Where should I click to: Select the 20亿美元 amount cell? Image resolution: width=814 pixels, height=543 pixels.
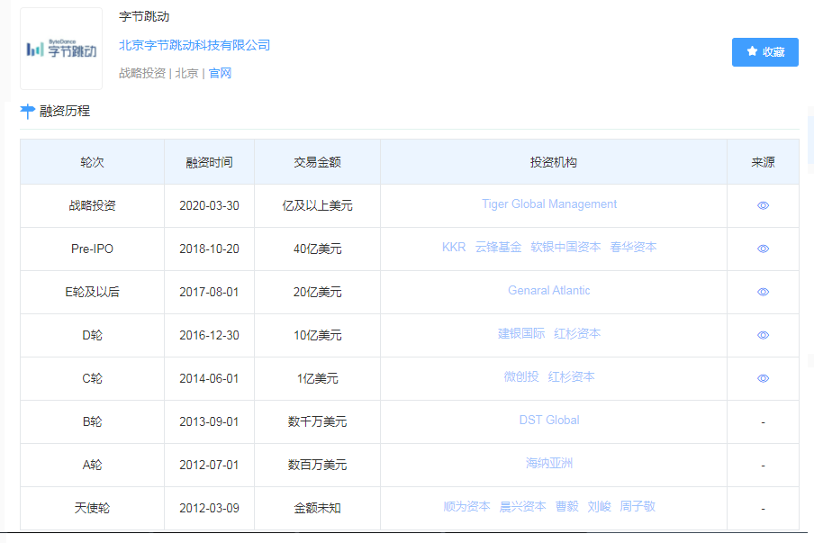(x=317, y=292)
